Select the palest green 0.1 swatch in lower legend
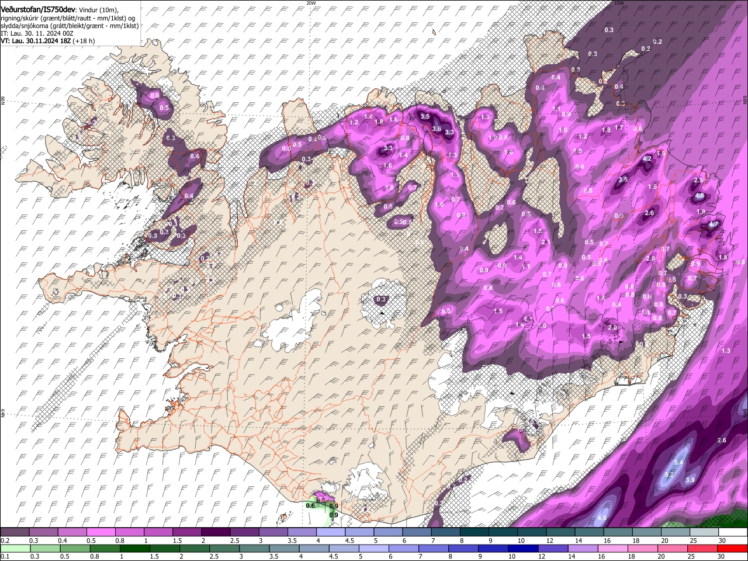This screenshot has width=748, height=561. 15,548
